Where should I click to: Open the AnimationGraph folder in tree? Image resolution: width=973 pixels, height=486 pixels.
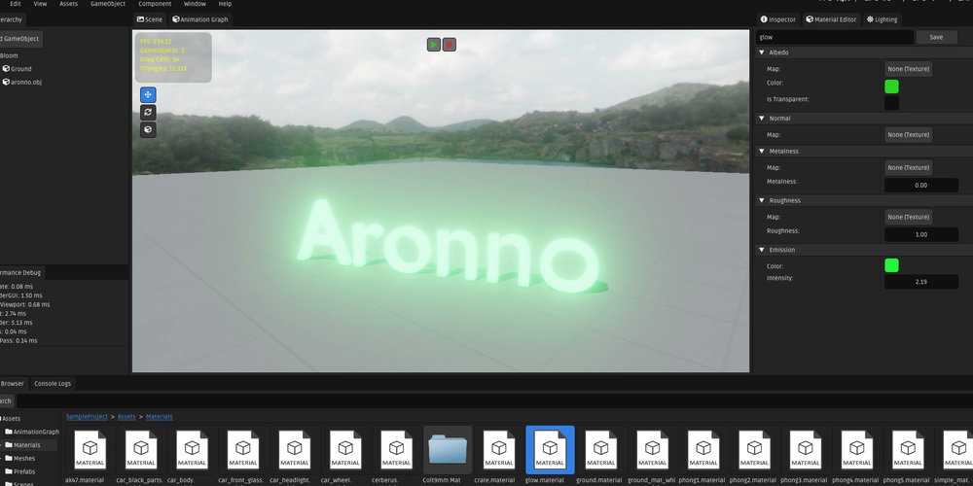pyautogui.click(x=32, y=433)
